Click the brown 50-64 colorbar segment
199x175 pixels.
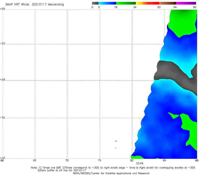click(x=168, y=3)
